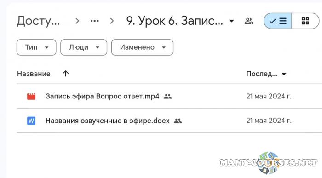Image resolution: width=322 pixels, height=178 pixels.
Task: Select Названия озвученные в эфире.docx file
Action: (169, 121)
